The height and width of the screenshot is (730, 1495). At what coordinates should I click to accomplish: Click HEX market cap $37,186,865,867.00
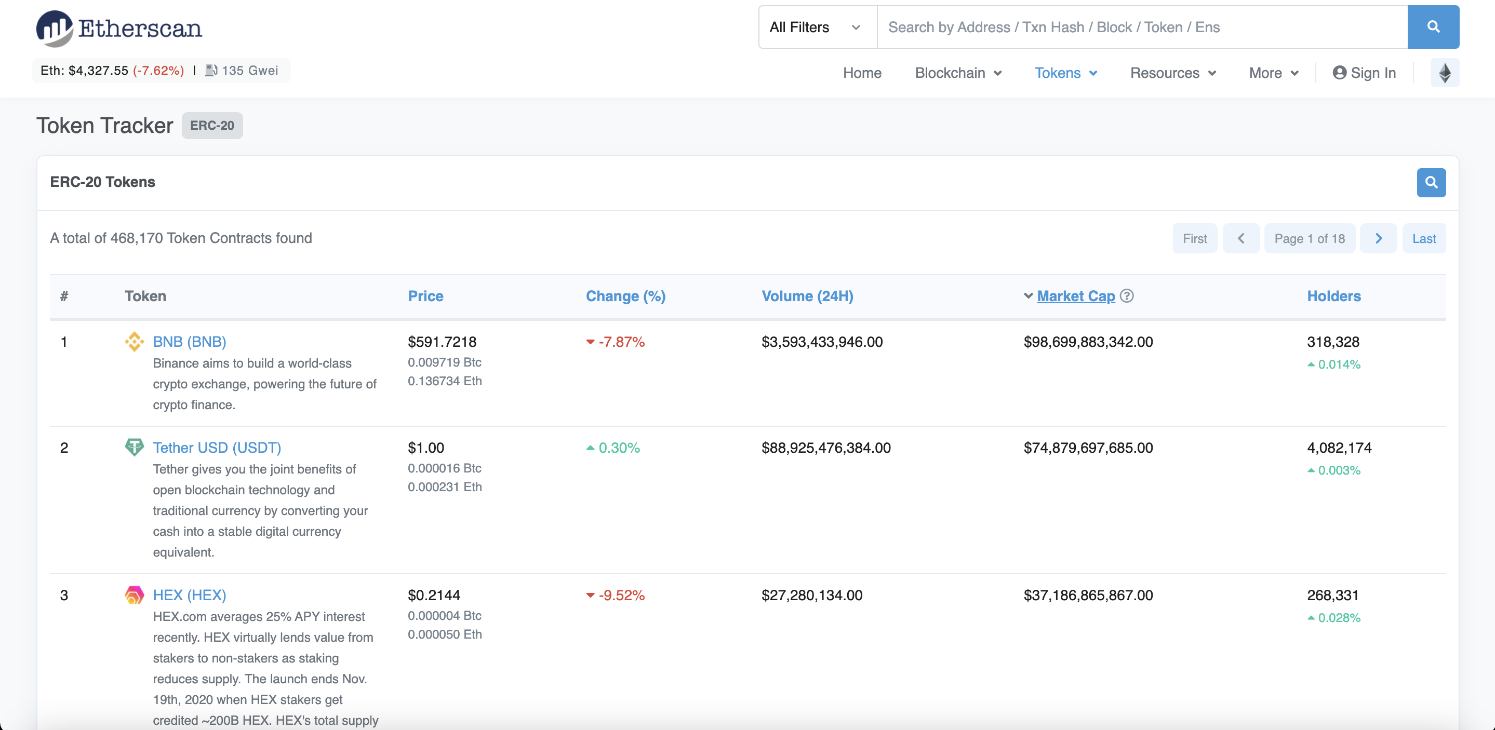(1088, 595)
